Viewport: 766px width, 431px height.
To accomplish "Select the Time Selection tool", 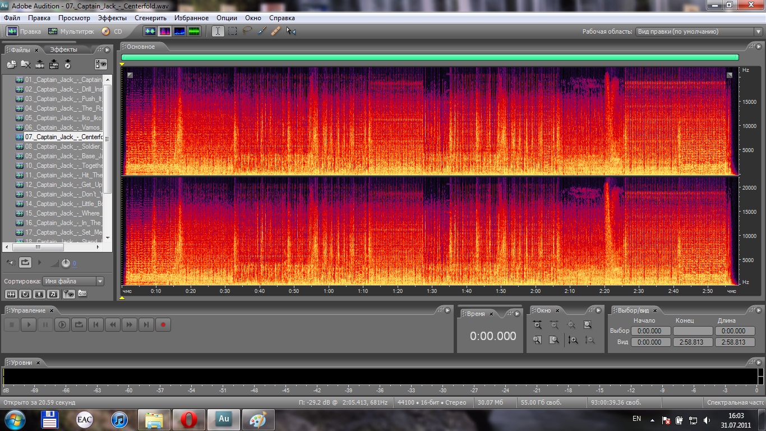I will point(218,31).
